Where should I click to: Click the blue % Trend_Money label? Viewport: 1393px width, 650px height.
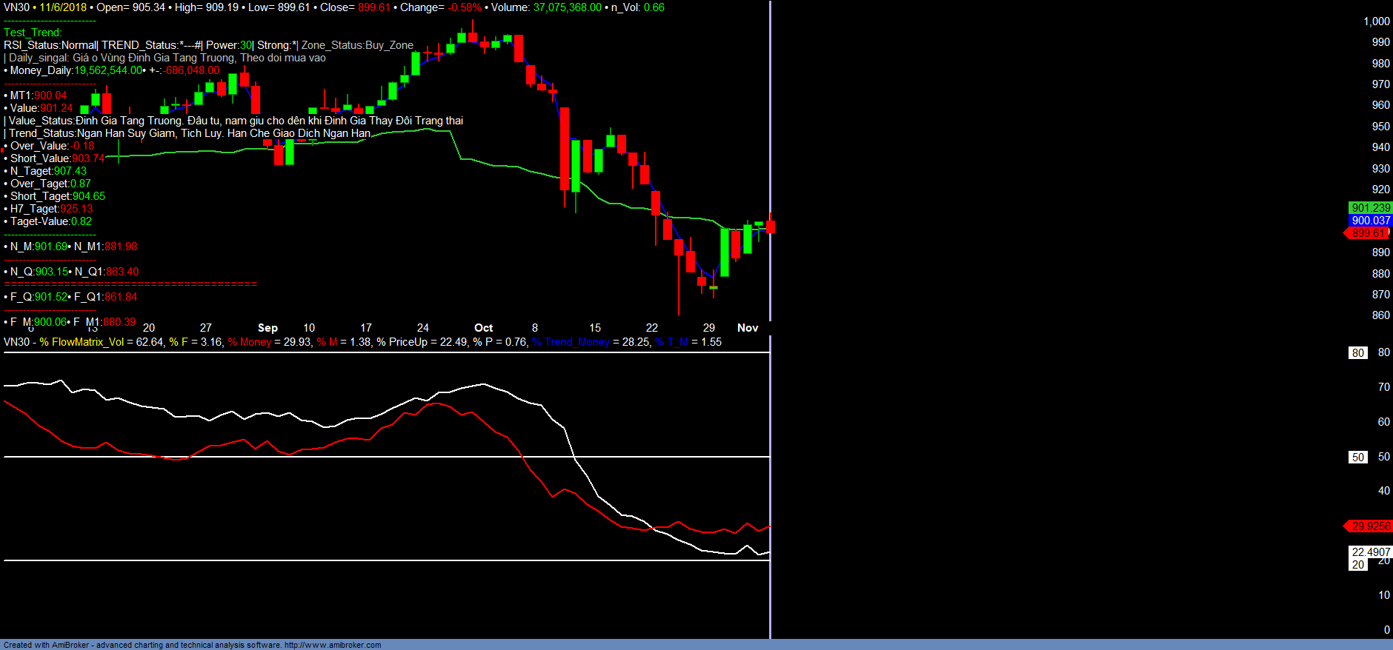coord(571,342)
